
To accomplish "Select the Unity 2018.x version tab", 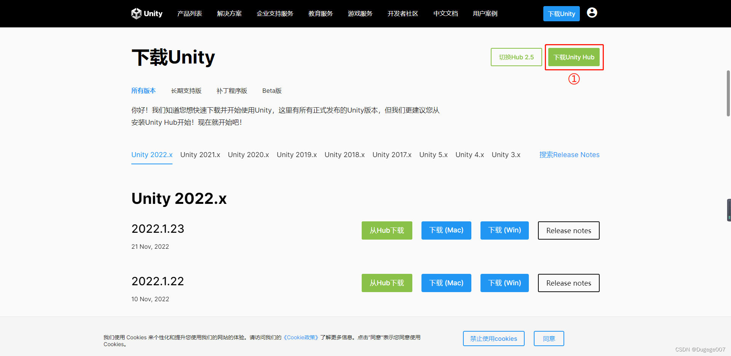I will tap(345, 155).
